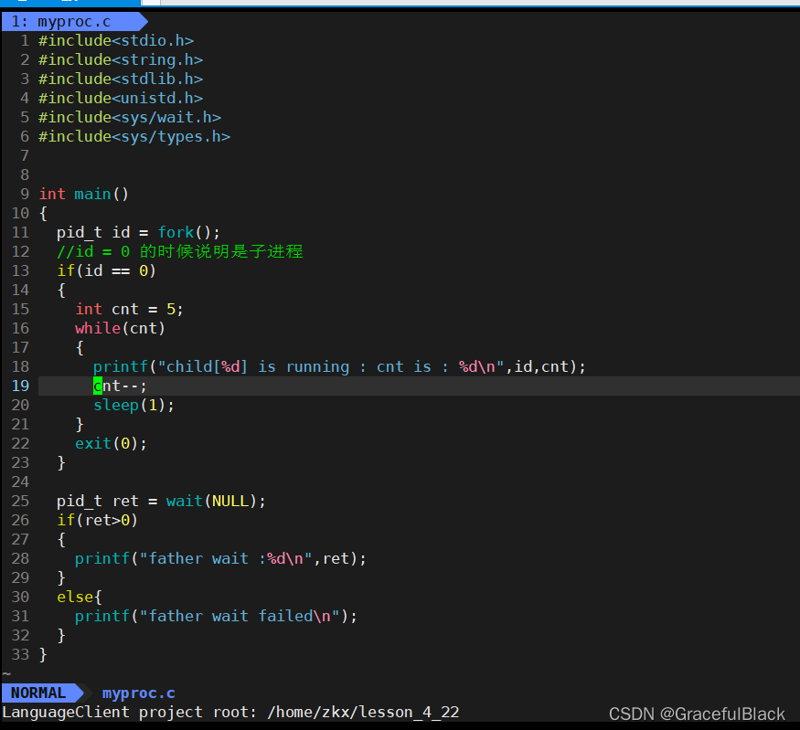Click the 'sleep(1);' call
This screenshot has width=800, height=730.
tap(133, 406)
